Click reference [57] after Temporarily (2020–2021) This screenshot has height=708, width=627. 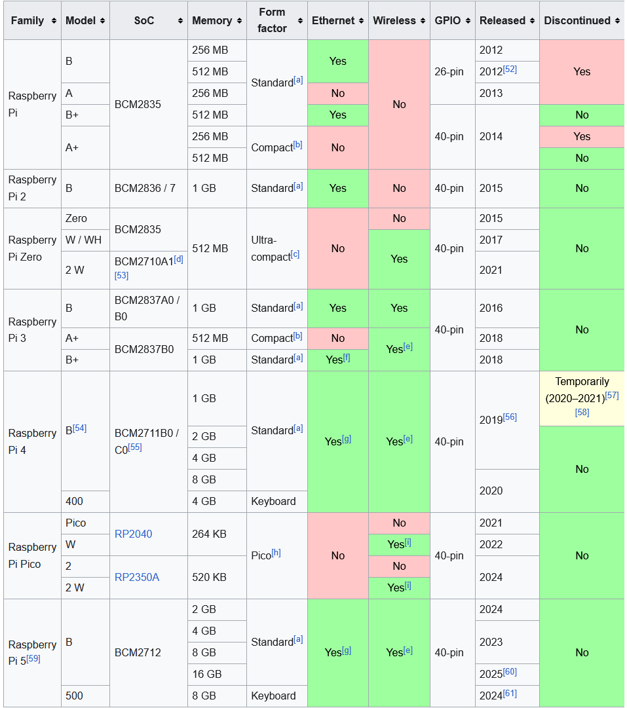pos(612,396)
